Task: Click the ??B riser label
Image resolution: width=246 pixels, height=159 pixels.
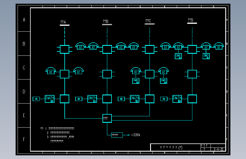Action: tap(106, 21)
